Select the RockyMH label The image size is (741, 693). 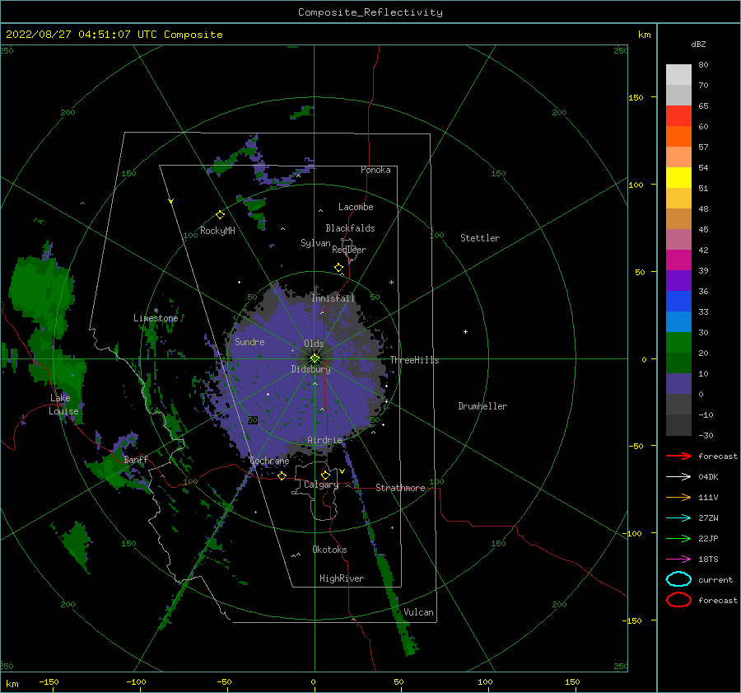[x=217, y=231]
